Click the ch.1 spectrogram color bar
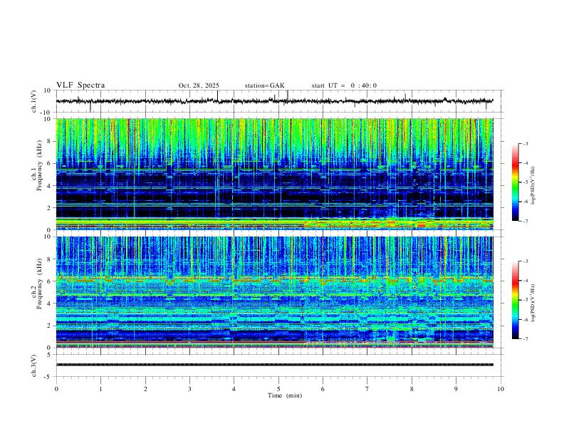This screenshot has height=436, width=564. [x=516, y=182]
